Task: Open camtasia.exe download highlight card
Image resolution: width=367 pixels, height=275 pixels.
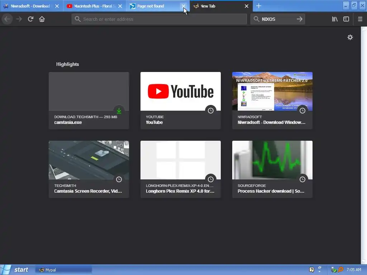Action: [x=89, y=101]
